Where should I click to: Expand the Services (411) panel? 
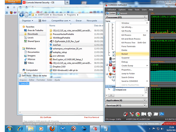click(145, 105)
